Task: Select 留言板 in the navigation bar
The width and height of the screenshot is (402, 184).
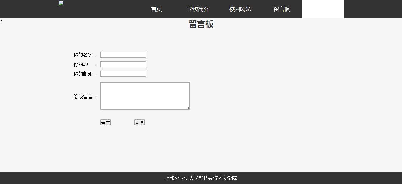Action: [x=282, y=9]
